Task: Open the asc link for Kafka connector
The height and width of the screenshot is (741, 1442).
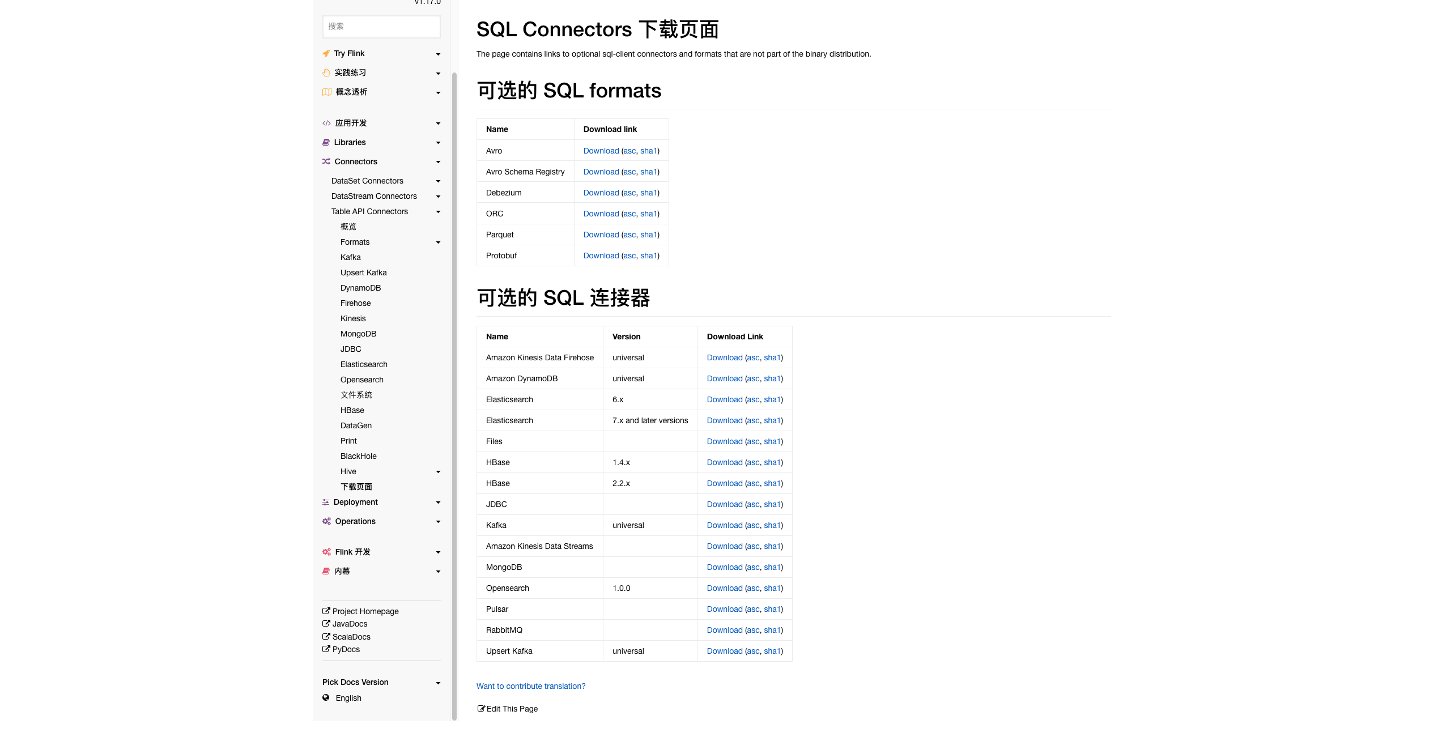Action: tap(753, 525)
